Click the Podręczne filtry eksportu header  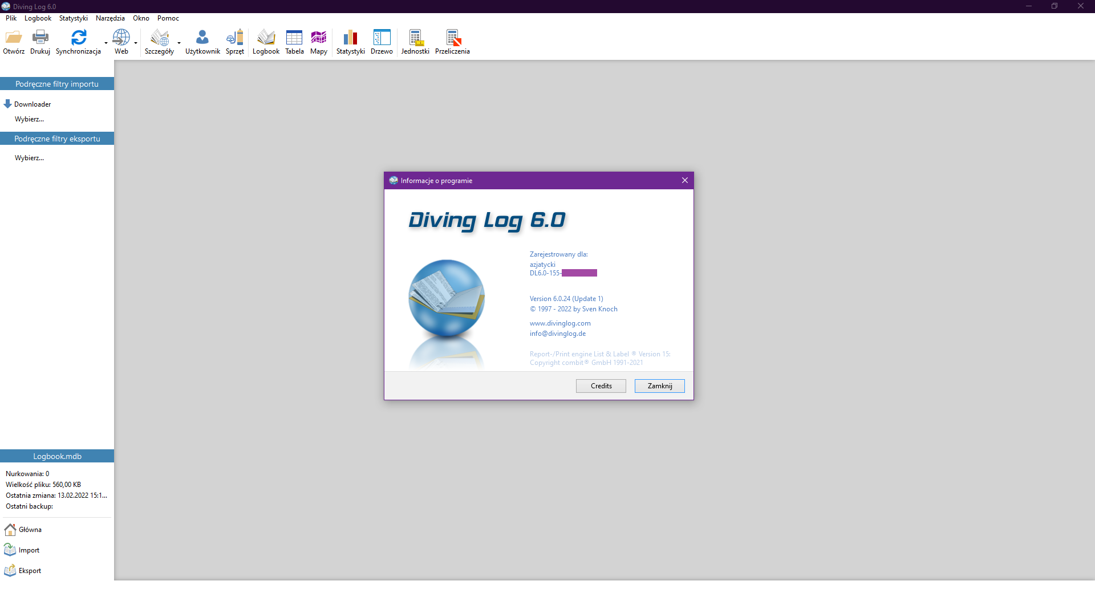click(57, 139)
